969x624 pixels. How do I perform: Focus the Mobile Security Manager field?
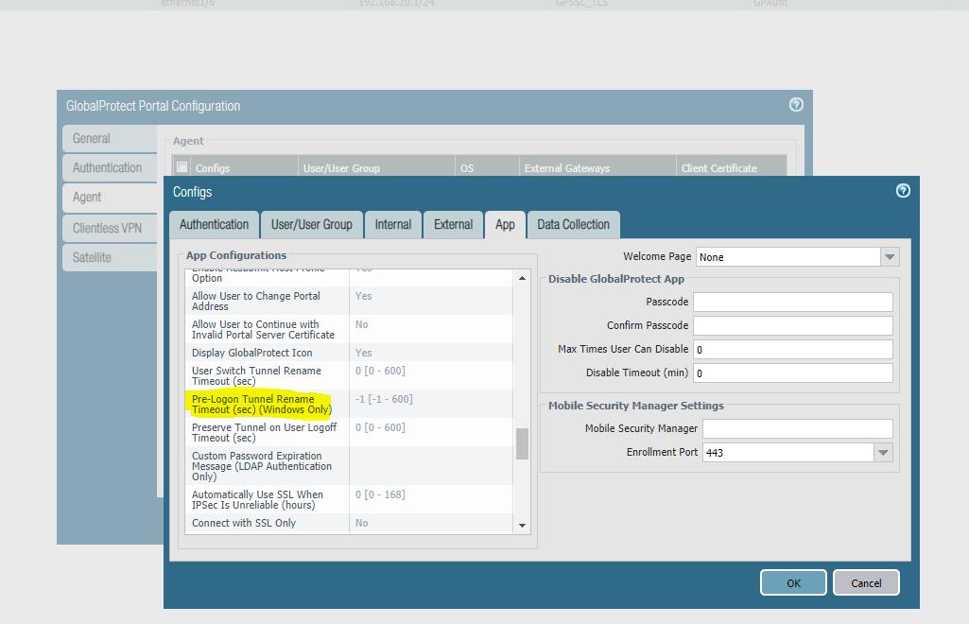pyautogui.click(x=797, y=429)
